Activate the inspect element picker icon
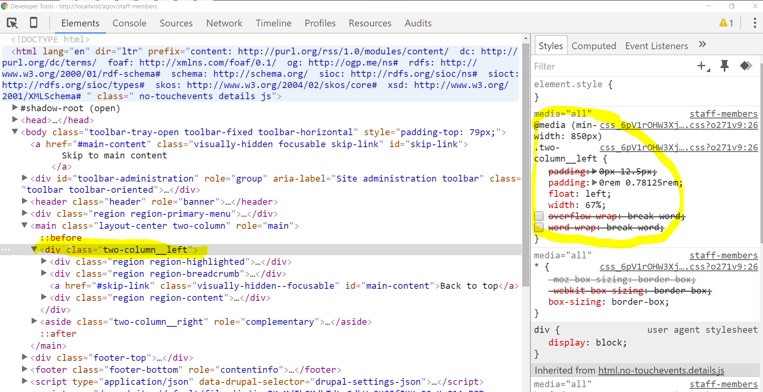 tap(12, 23)
